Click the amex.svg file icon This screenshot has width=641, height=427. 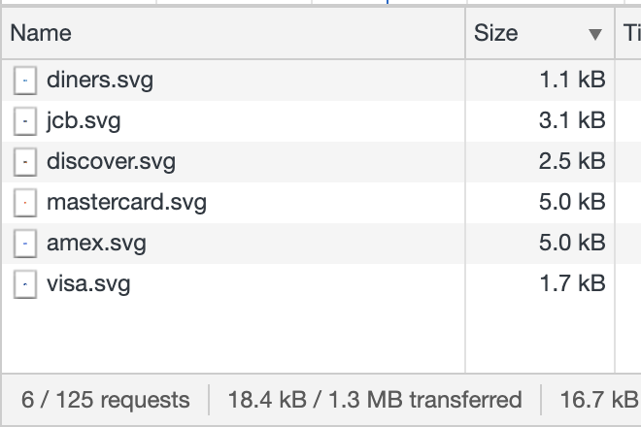(x=24, y=244)
